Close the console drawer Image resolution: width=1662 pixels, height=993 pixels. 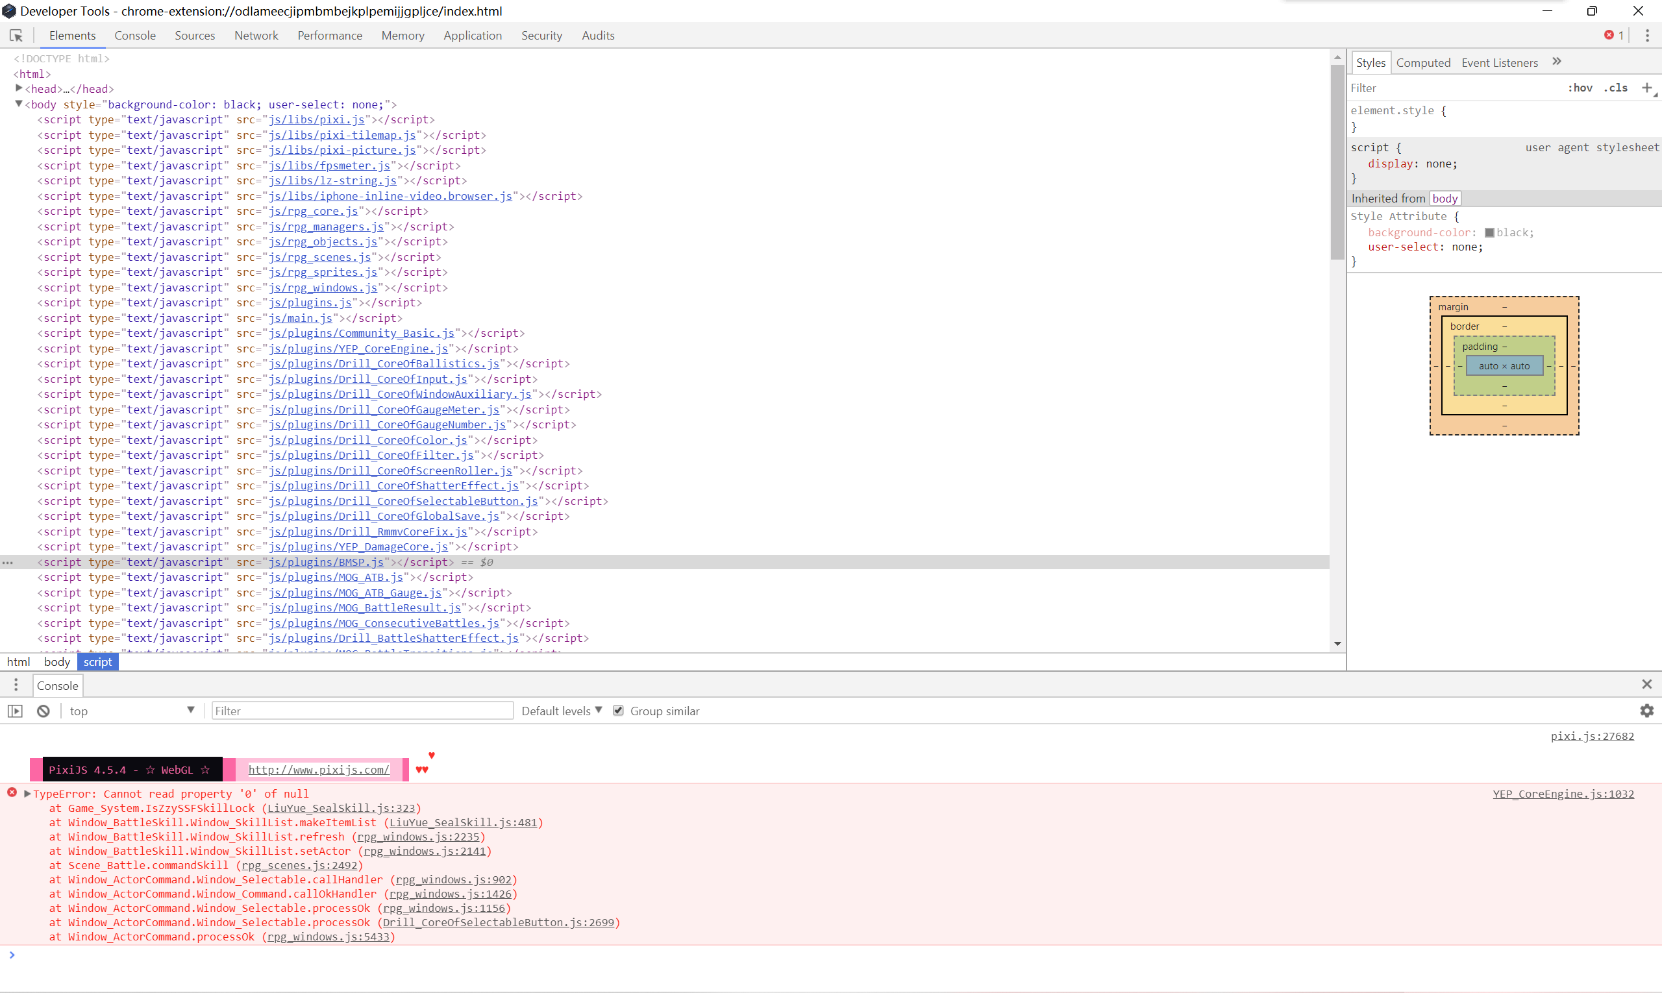pos(1646,684)
